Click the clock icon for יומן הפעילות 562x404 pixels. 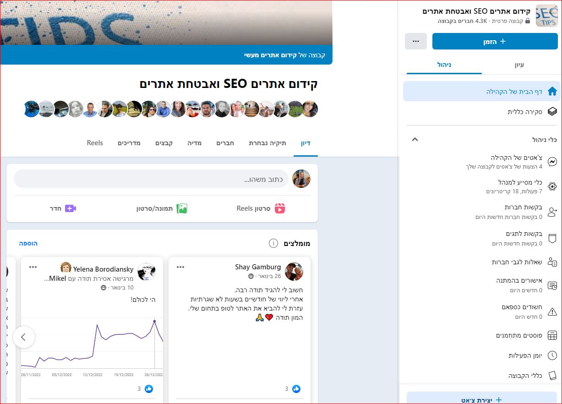552,355
